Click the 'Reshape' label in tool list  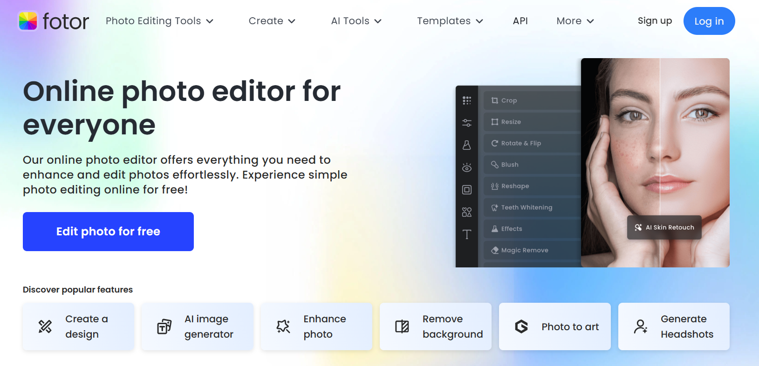(515, 186)
